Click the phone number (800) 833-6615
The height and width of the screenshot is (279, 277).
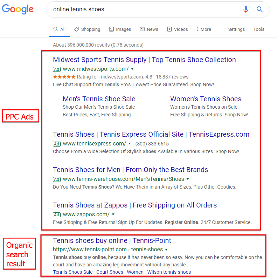152,144
